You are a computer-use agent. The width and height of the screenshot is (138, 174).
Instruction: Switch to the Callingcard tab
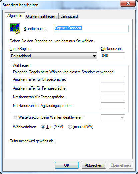click(69, 16)
